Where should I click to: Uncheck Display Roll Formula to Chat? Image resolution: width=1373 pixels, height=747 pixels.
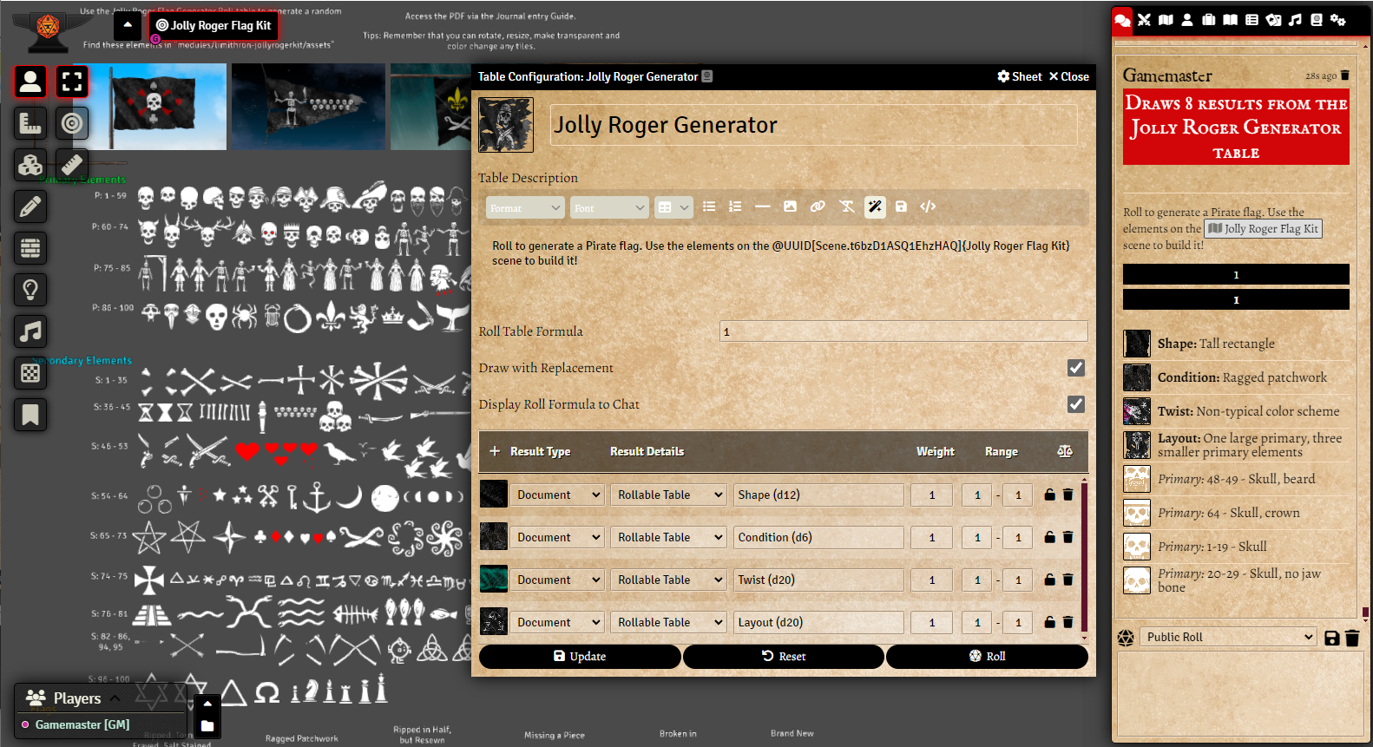point(1075,404)
